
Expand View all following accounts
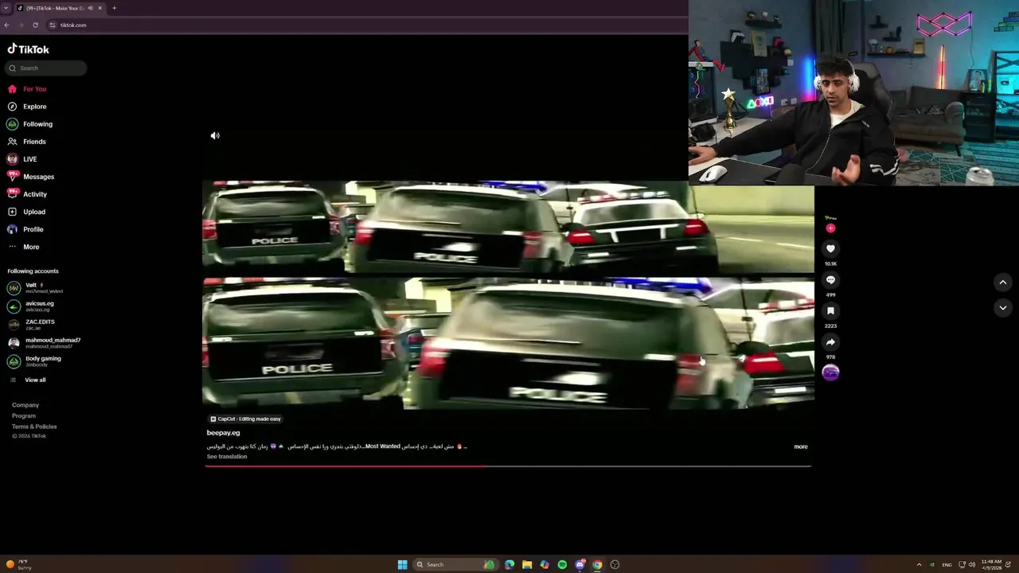[x=28, y=380]
